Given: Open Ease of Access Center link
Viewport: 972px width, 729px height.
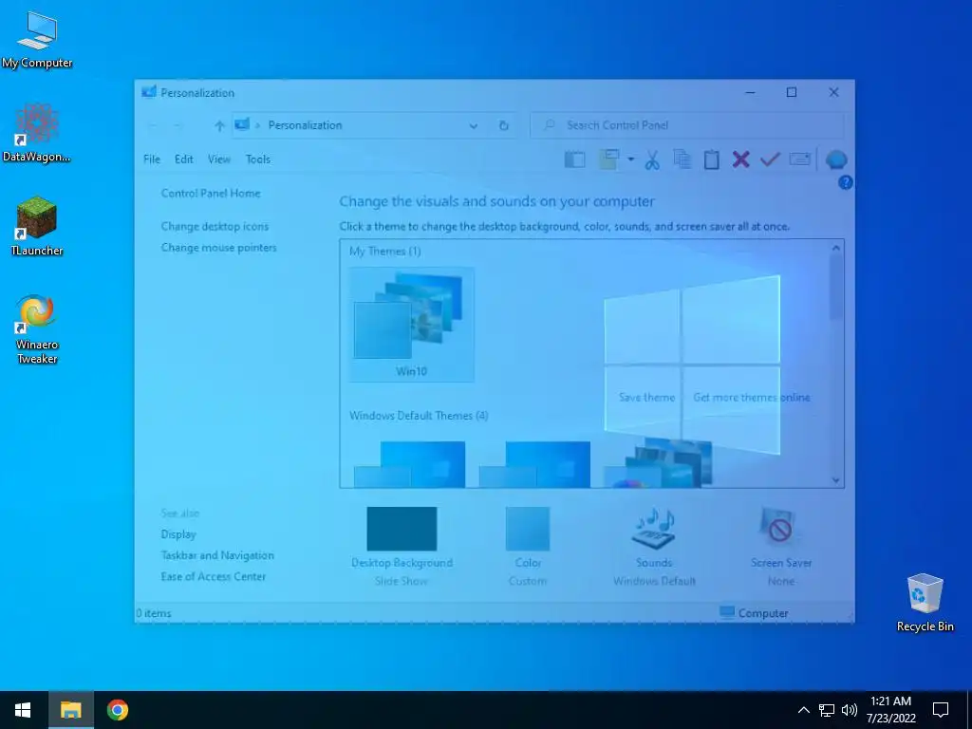Looking at the screenshot, I should pos(214,576).
